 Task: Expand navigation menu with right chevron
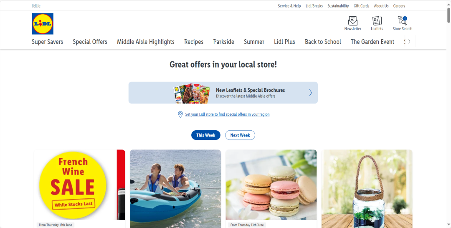409,41
